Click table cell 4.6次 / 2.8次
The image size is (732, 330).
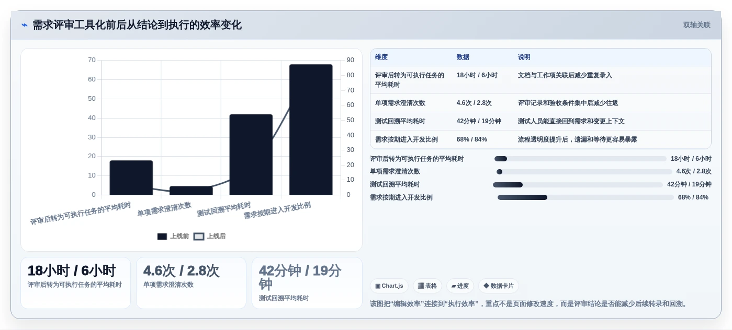pos(474,103)
